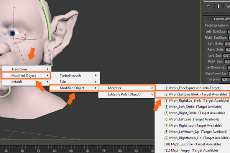Image resolution: width=230 pixels, height=153 pixels.
Task: Collapse the Custom Attributes rollout
Action: coord(206,19)
